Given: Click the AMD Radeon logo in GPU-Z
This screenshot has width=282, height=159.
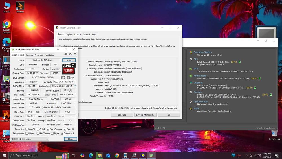Looking at the screenshot, I should point(69,69).
